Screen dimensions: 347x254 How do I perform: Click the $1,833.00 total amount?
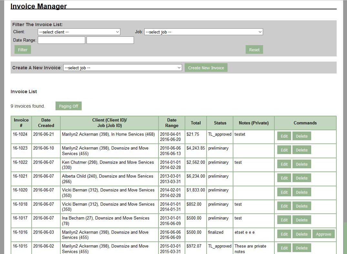click(196, 190)
